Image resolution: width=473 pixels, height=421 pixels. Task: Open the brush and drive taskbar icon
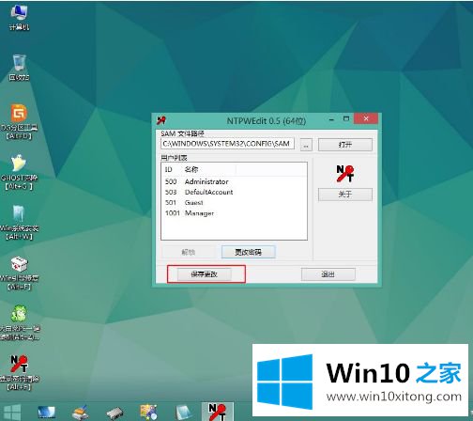coord(80,413)
